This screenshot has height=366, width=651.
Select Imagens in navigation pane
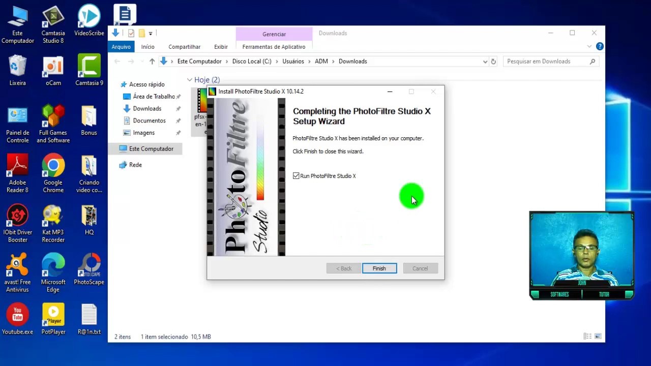pyautogui.click(x=143, y=133)
